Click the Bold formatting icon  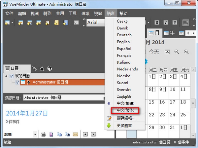pos(157,22)
